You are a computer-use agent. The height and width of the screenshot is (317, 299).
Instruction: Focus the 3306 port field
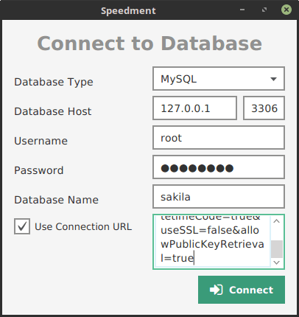click(x=264, y=108)
